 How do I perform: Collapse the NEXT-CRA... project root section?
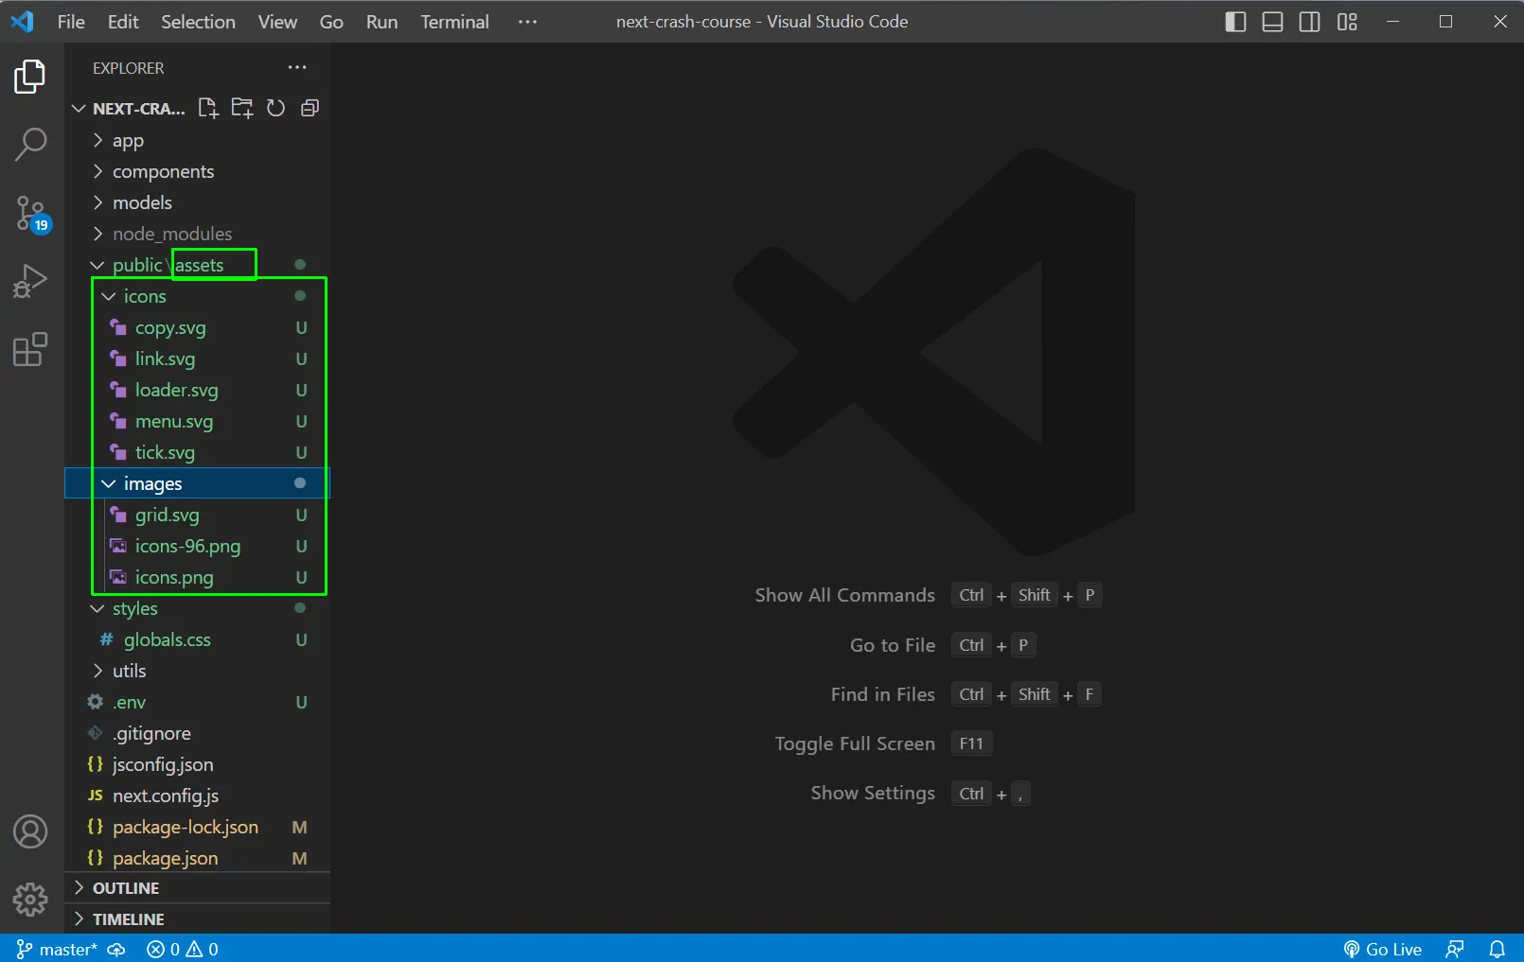(129, 108)
